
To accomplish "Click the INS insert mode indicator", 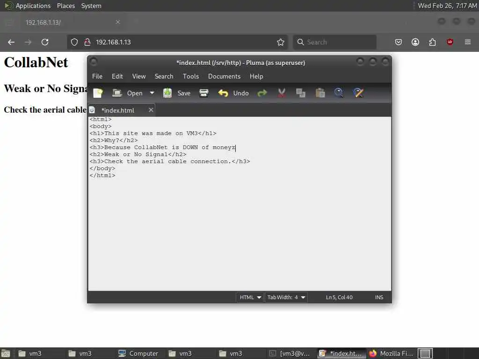I will (x=379, y=297).
